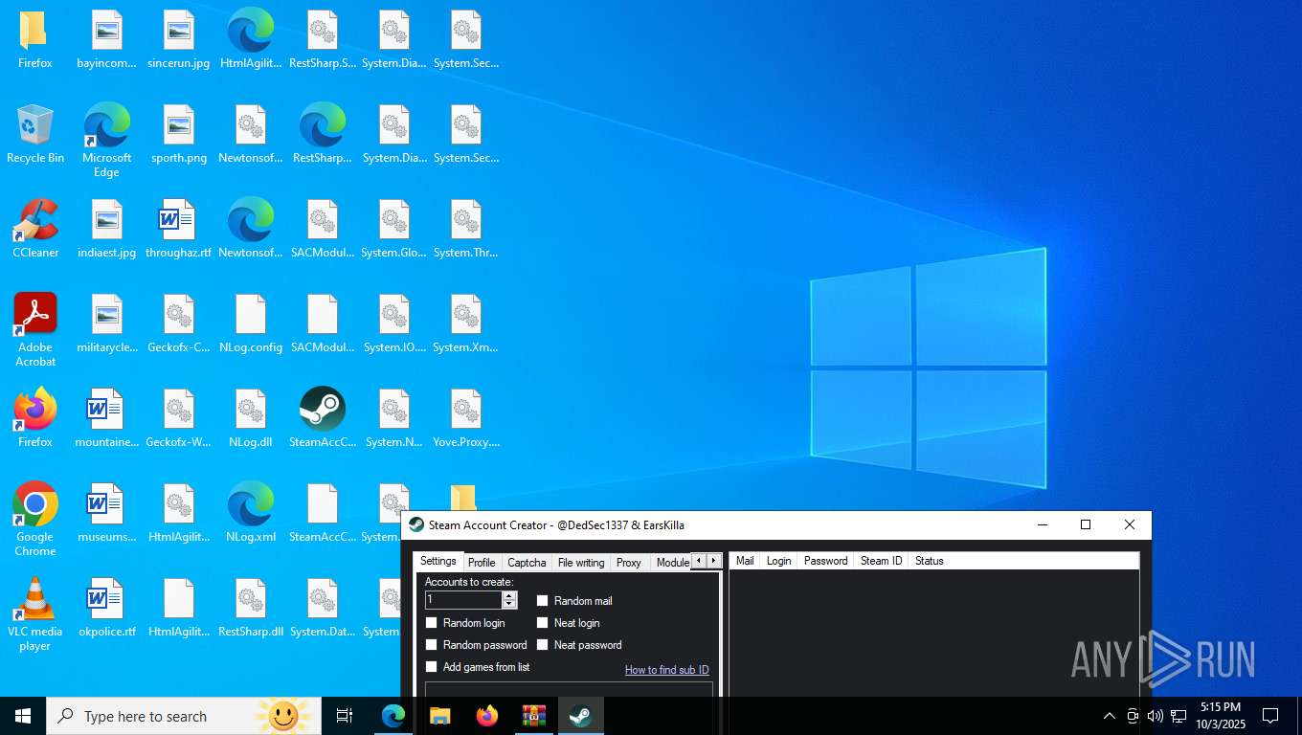
Task: Launch CCleaner from desktop
Action: pyautogui.click(x=35, y=230)
